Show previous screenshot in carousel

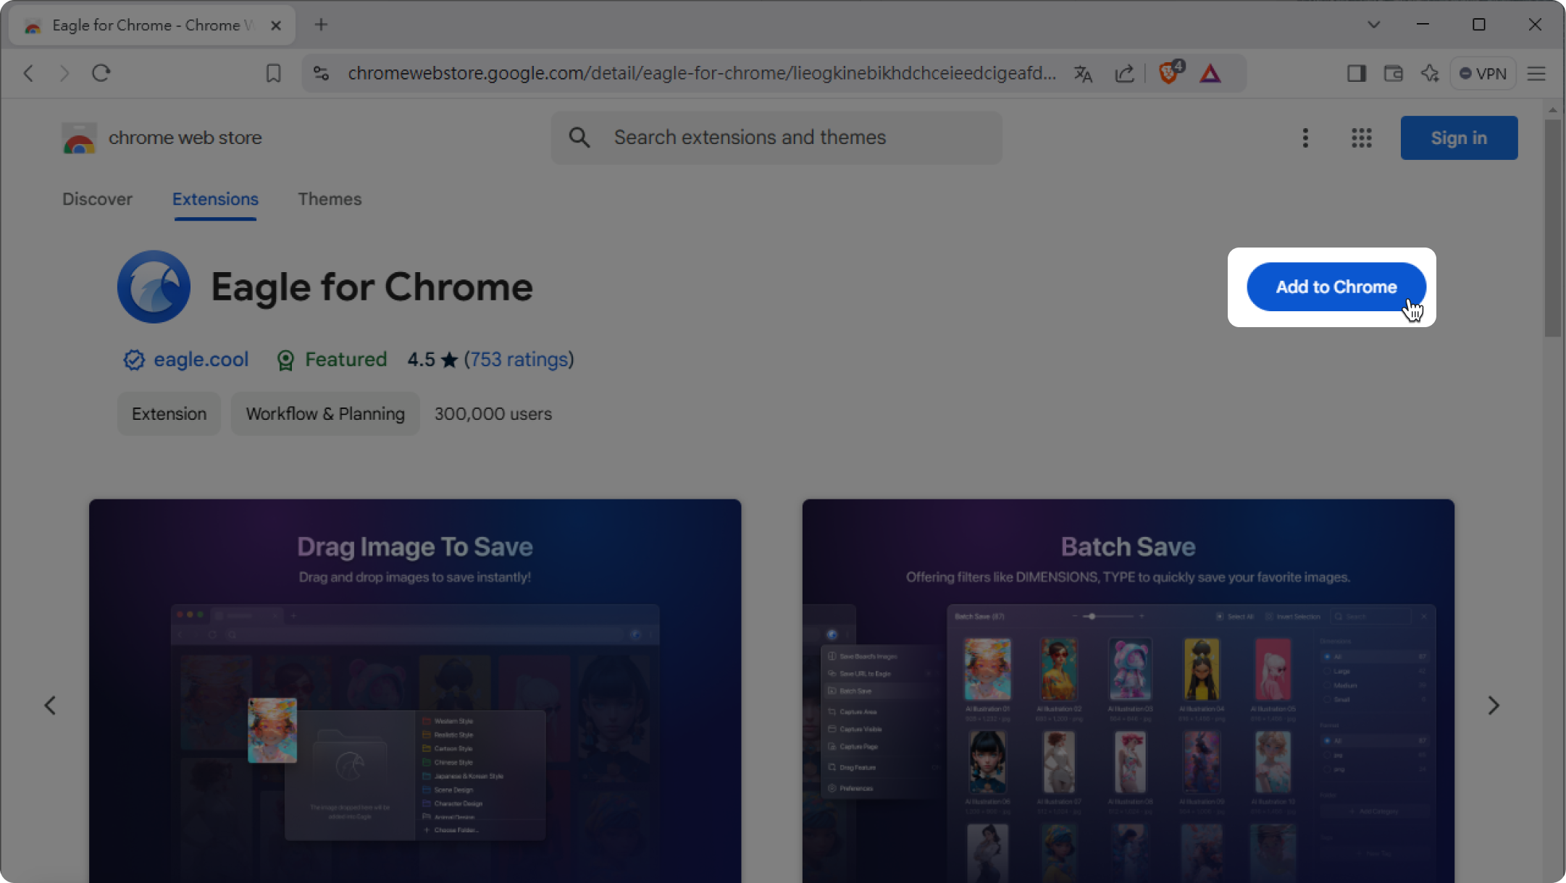[x=50, y=705]
